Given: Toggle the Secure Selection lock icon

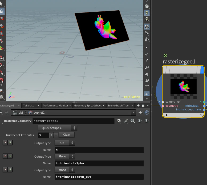Looking at the screenshot, I should (1, 11).
